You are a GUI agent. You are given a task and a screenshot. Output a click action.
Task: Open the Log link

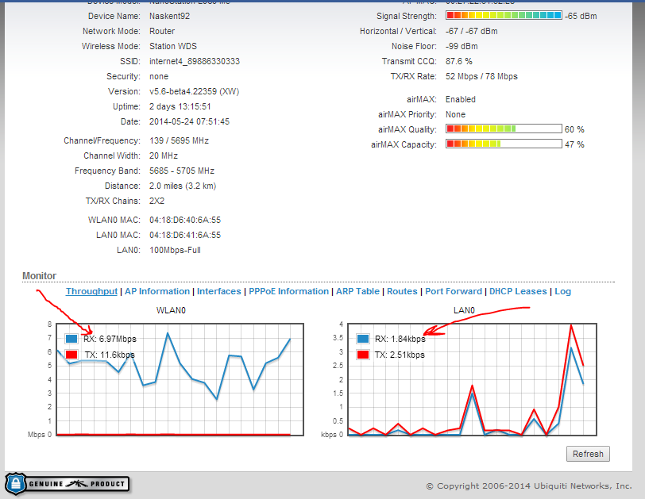[x=562, y=291]
